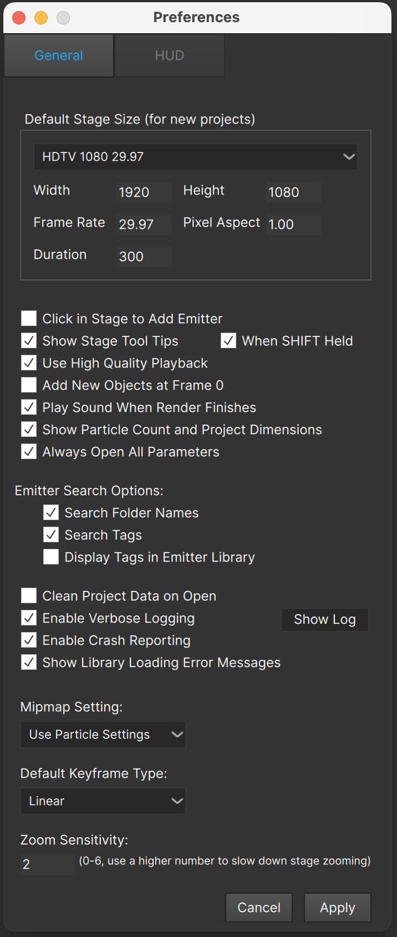Uncheck Show Stage Tool Tips
This screenshot has width=397, height=937.
[29, 340]
